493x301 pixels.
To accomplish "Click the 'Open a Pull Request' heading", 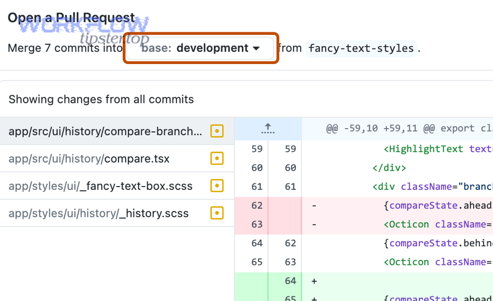I will (71, 18).
